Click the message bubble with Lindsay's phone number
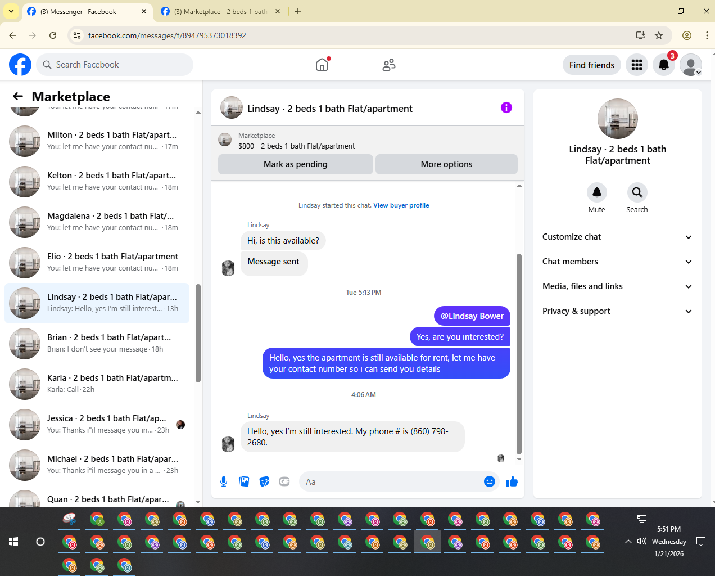The image size is (715, 576). (352, 436)
